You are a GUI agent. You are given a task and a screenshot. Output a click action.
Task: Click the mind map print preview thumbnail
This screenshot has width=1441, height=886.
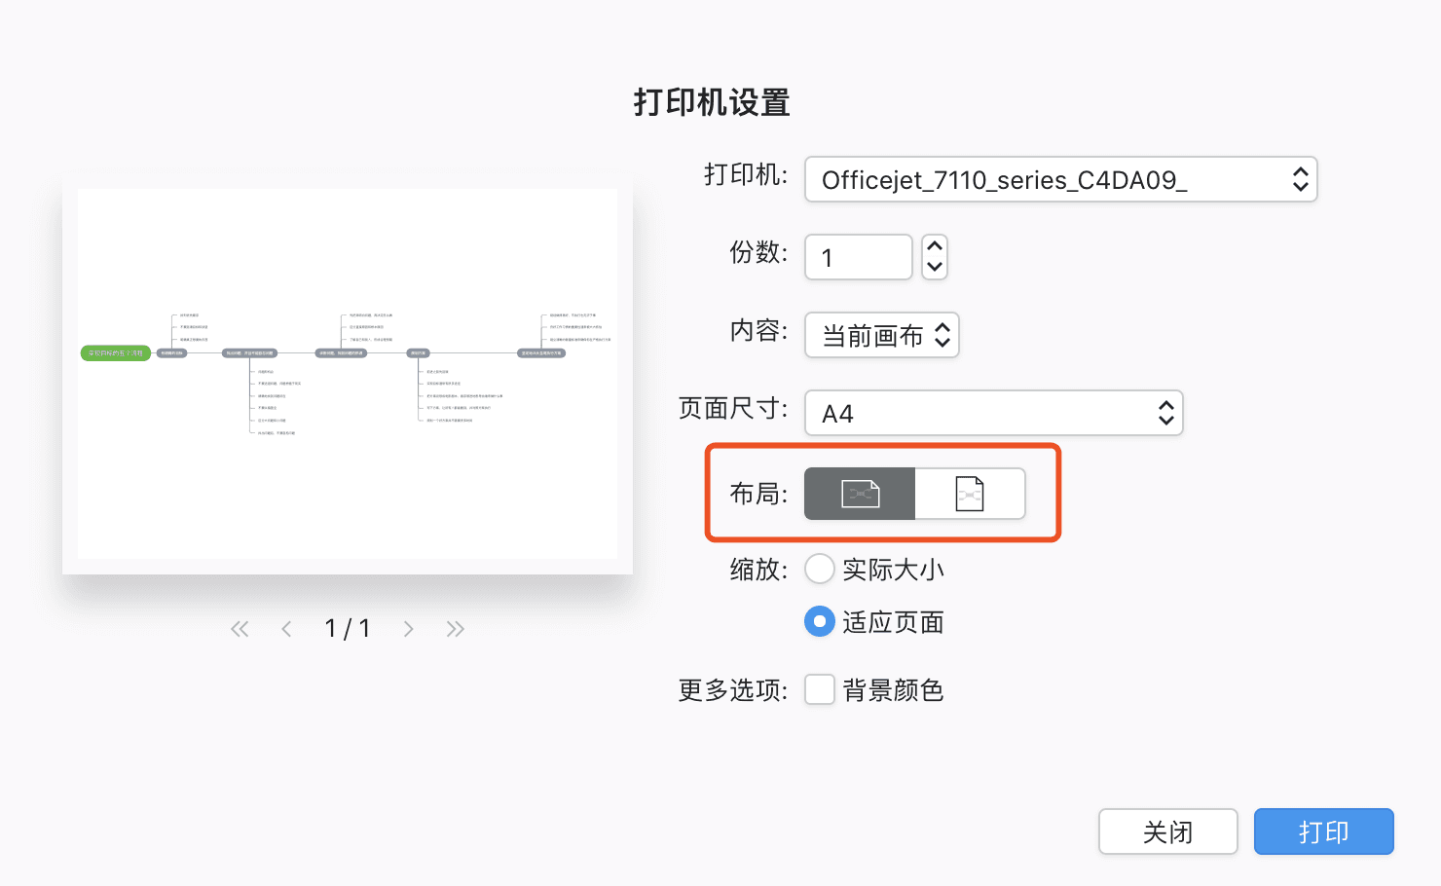coord(348,379)
